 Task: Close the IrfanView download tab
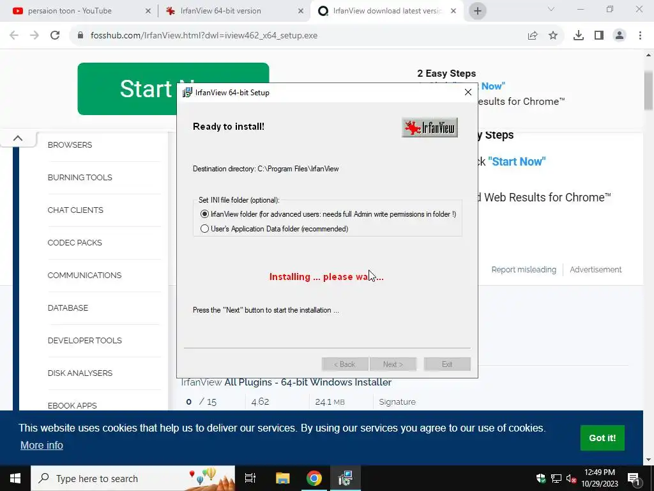coord(453,12)
